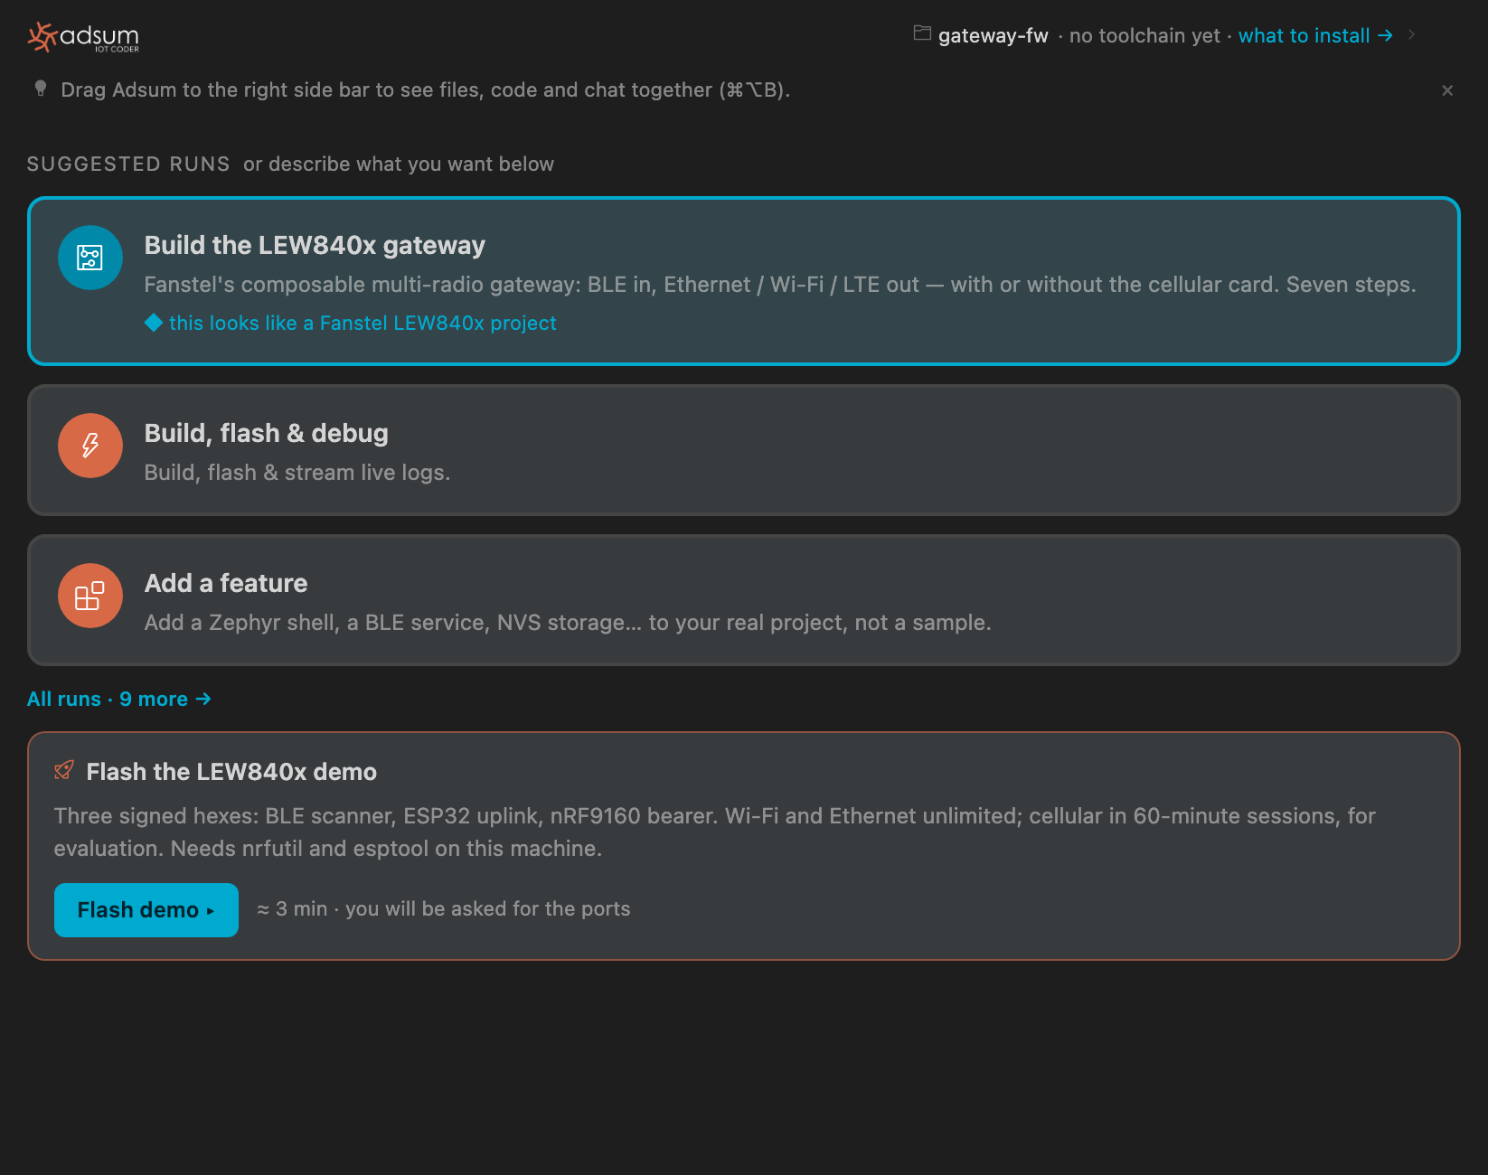Screen dimensions: 1488x1175
Task: Click the Add a feature blocks icon
Action: [90, 596]
